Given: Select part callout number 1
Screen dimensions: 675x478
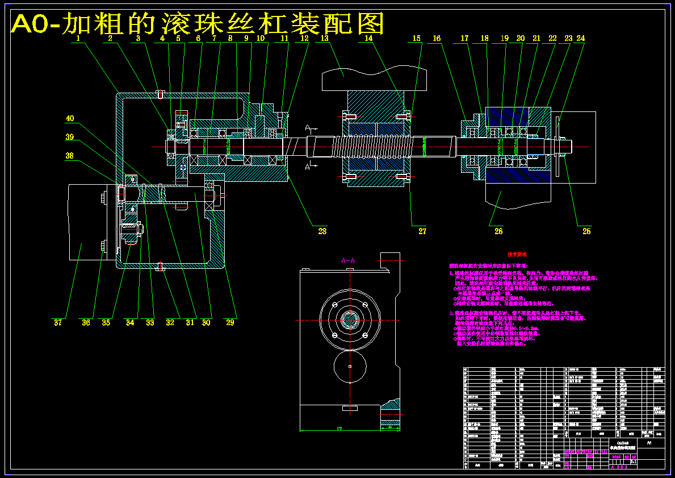Looking at the screenshot, I should point(78,38).
